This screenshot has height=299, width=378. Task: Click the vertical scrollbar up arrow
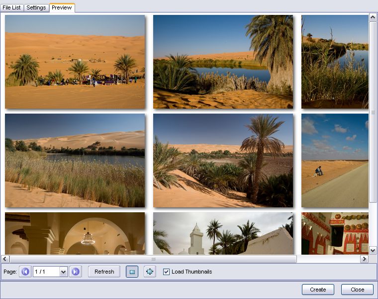[x=373, y=17]
